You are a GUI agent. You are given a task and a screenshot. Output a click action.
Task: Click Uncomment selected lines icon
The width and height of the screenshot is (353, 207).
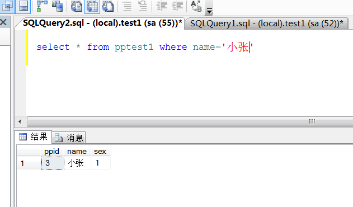point(143,6)
